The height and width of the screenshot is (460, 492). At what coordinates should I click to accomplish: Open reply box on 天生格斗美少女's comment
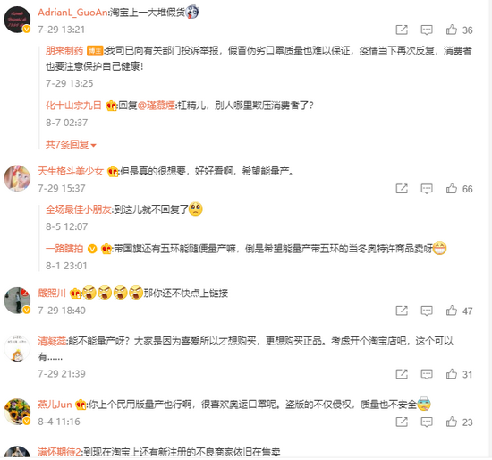(427, 189)
